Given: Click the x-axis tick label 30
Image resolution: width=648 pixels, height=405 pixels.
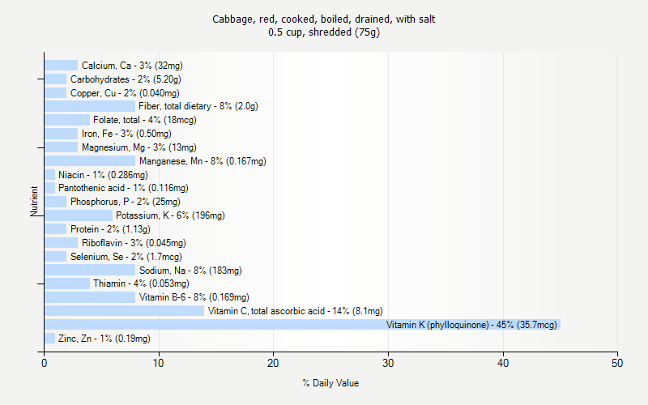Looking at the screenshot, I should point(388,363).
